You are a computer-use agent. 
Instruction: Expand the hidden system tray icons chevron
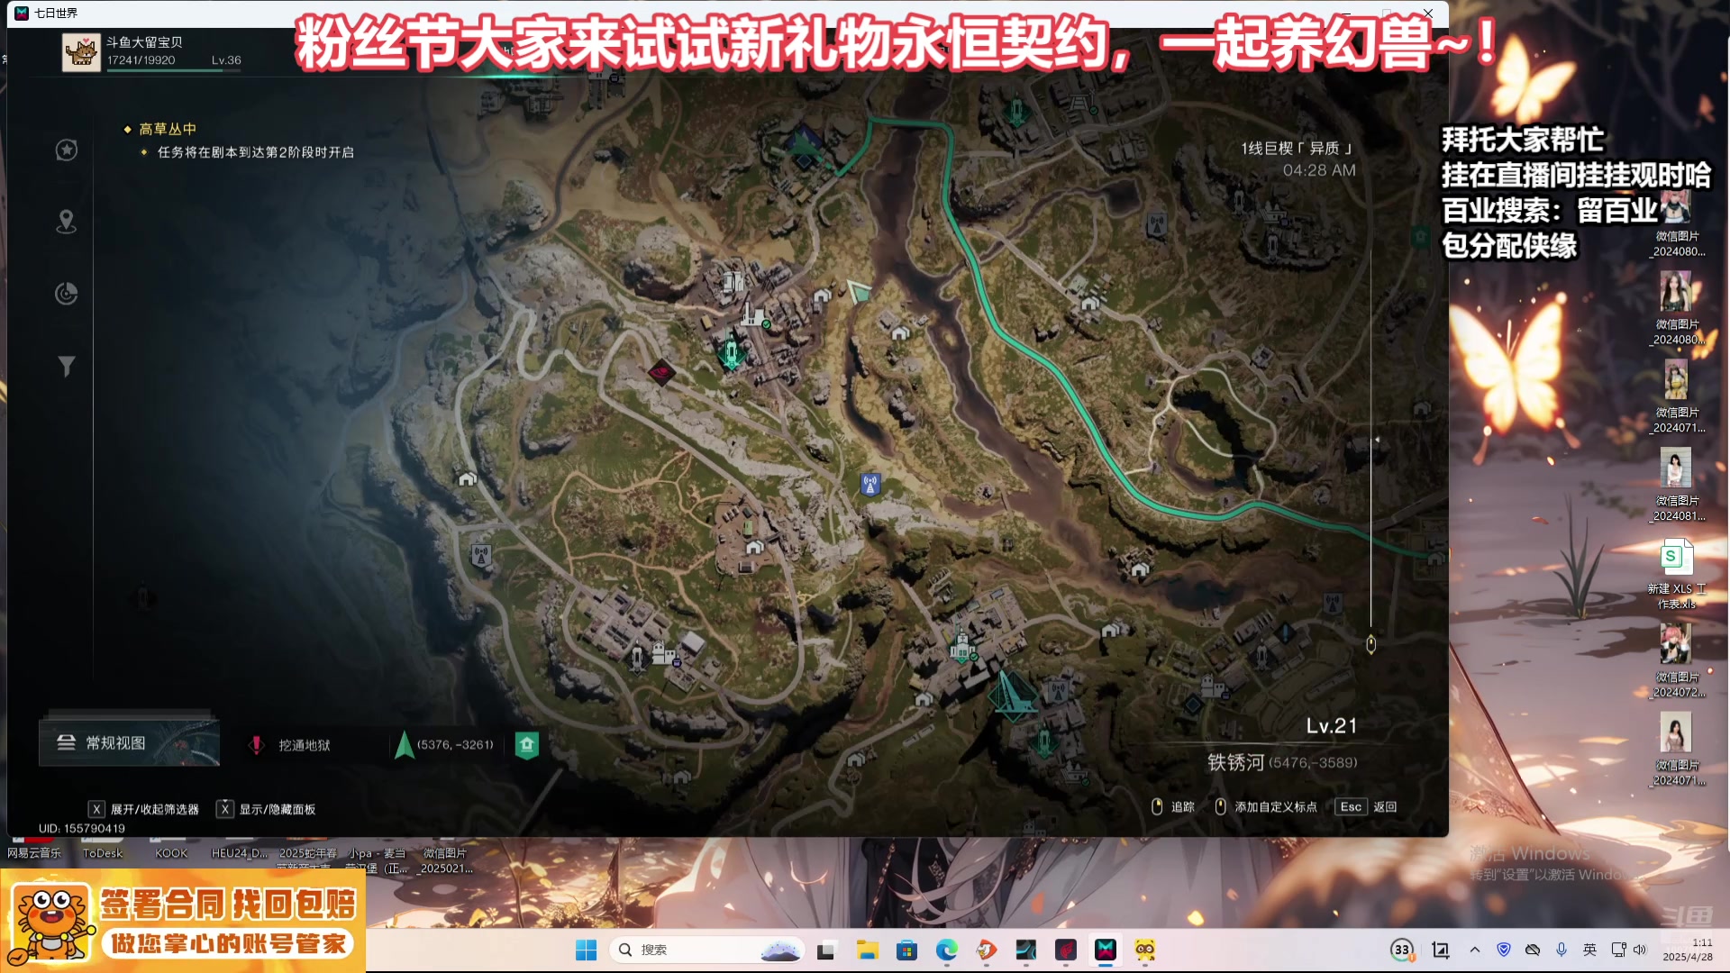1475,950
